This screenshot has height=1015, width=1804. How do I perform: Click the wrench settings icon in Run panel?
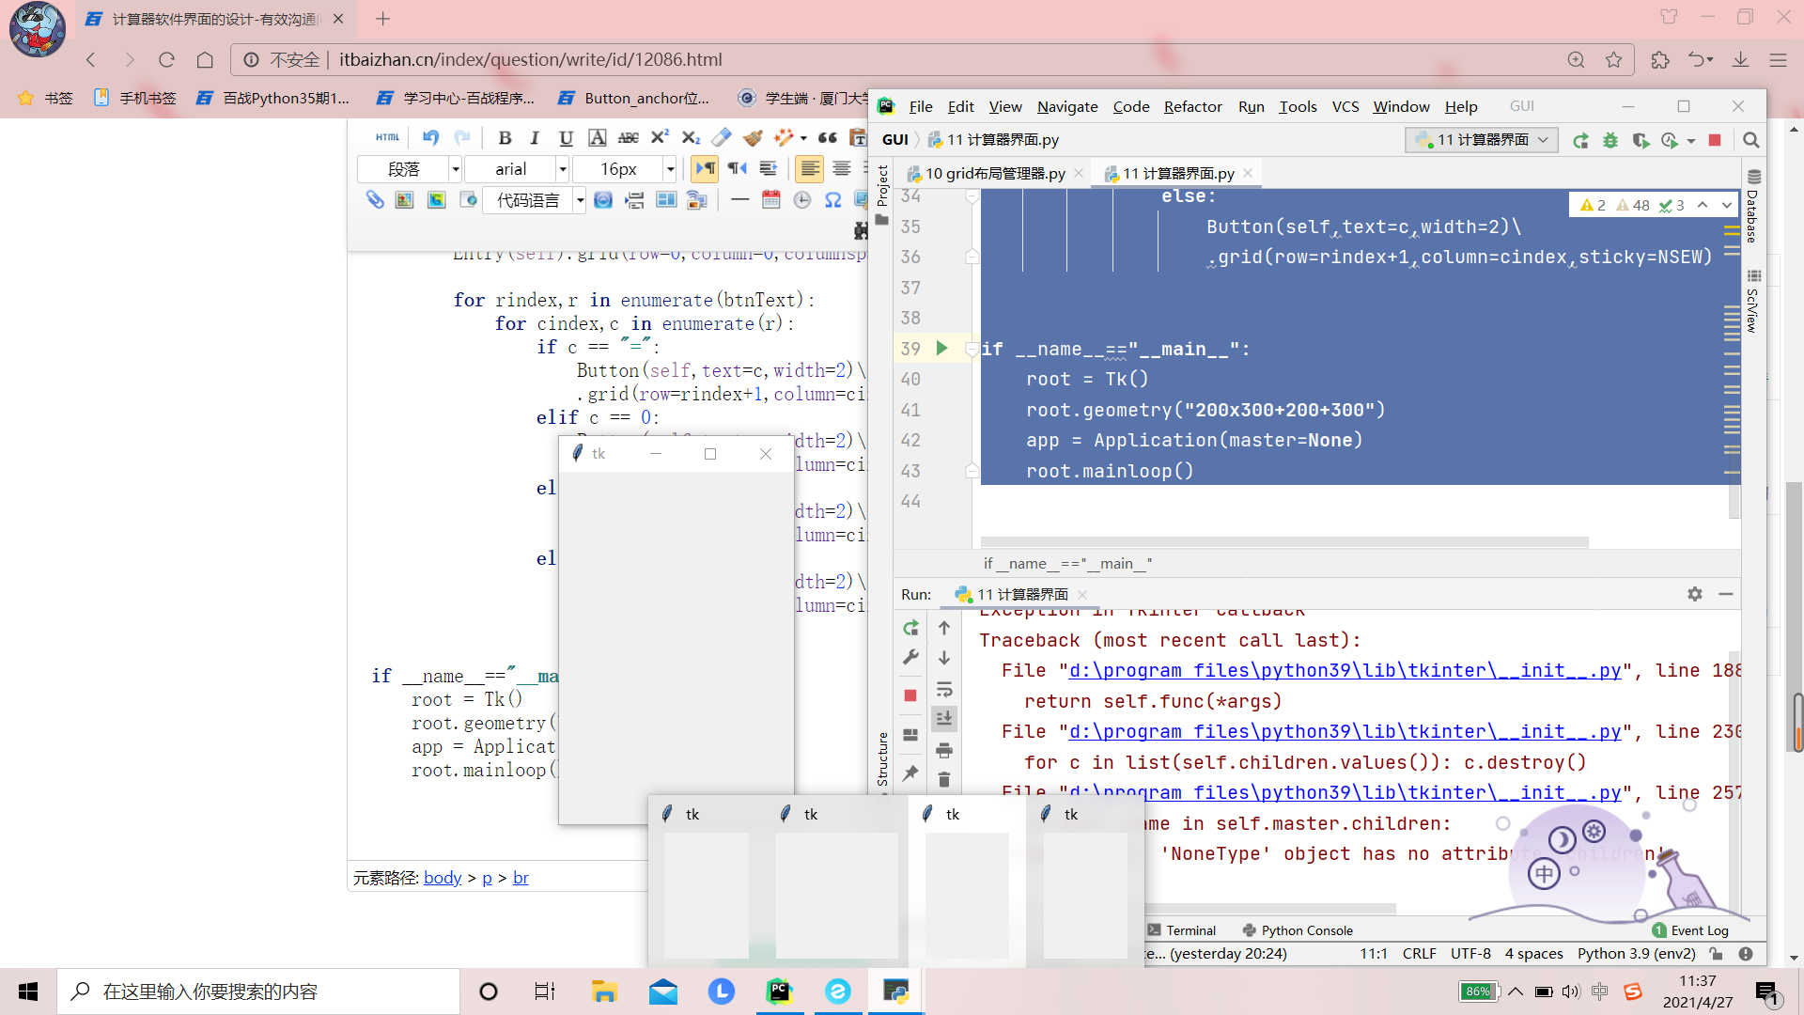coord(910,658)
